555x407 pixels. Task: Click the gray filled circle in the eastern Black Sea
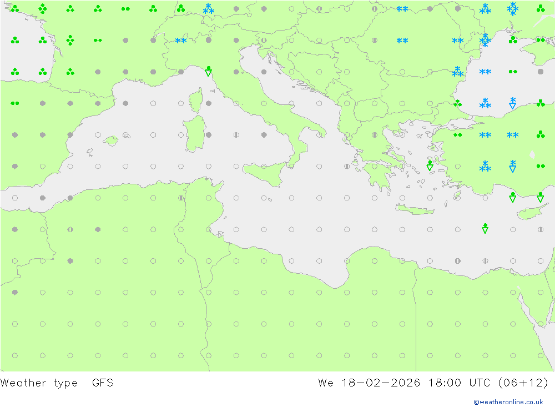(541, 72)
